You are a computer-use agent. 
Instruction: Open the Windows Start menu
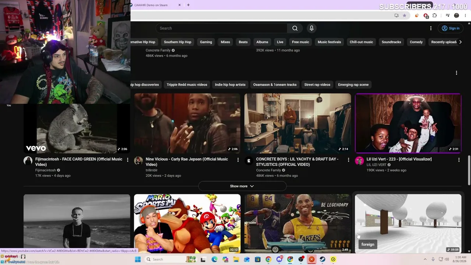(x=138, y=259)
